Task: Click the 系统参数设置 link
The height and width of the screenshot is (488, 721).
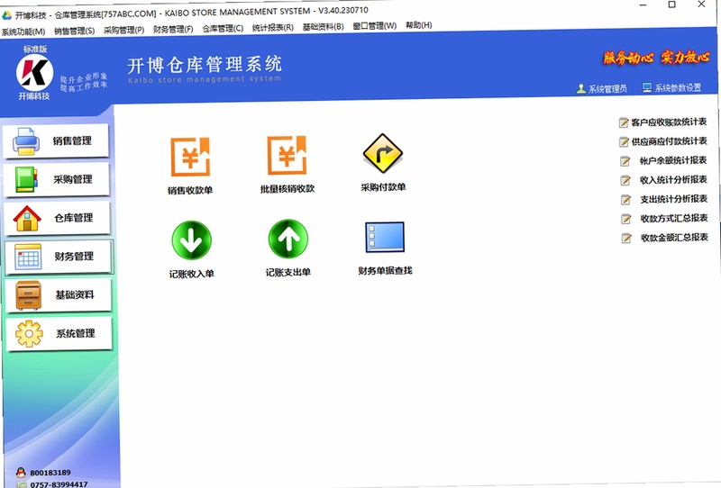Action: 678,87
